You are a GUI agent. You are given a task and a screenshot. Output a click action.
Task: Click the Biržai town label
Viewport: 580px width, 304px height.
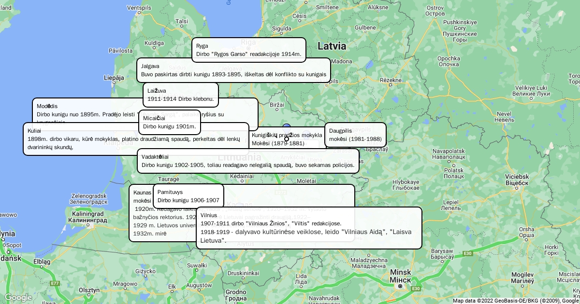coord(277,104)
